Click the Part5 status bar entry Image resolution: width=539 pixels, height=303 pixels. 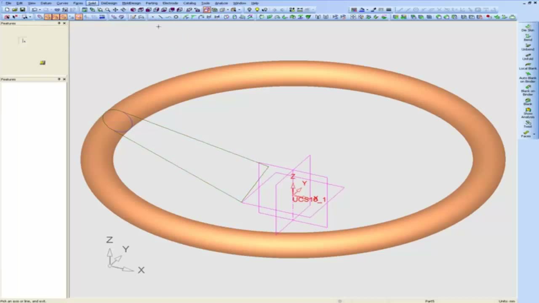pyautogui.click(x=430, y=301)
